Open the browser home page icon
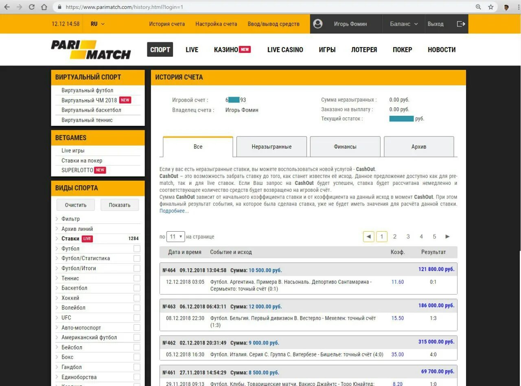 coord(44,7)
